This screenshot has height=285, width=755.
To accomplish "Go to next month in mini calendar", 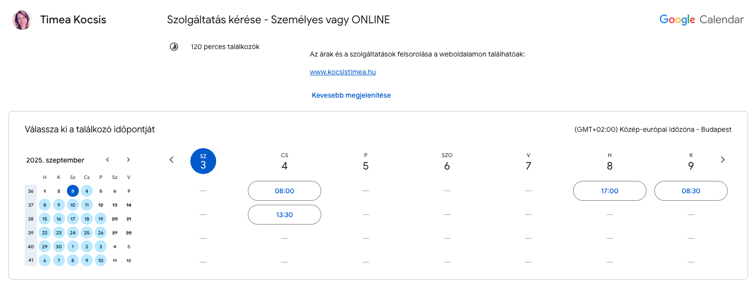I will coord(128,160).
